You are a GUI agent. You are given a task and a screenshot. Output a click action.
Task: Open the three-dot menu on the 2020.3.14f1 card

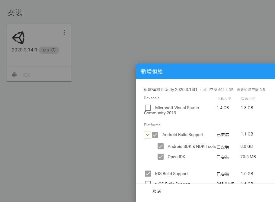pyautogui.click(x=64, y=32)
